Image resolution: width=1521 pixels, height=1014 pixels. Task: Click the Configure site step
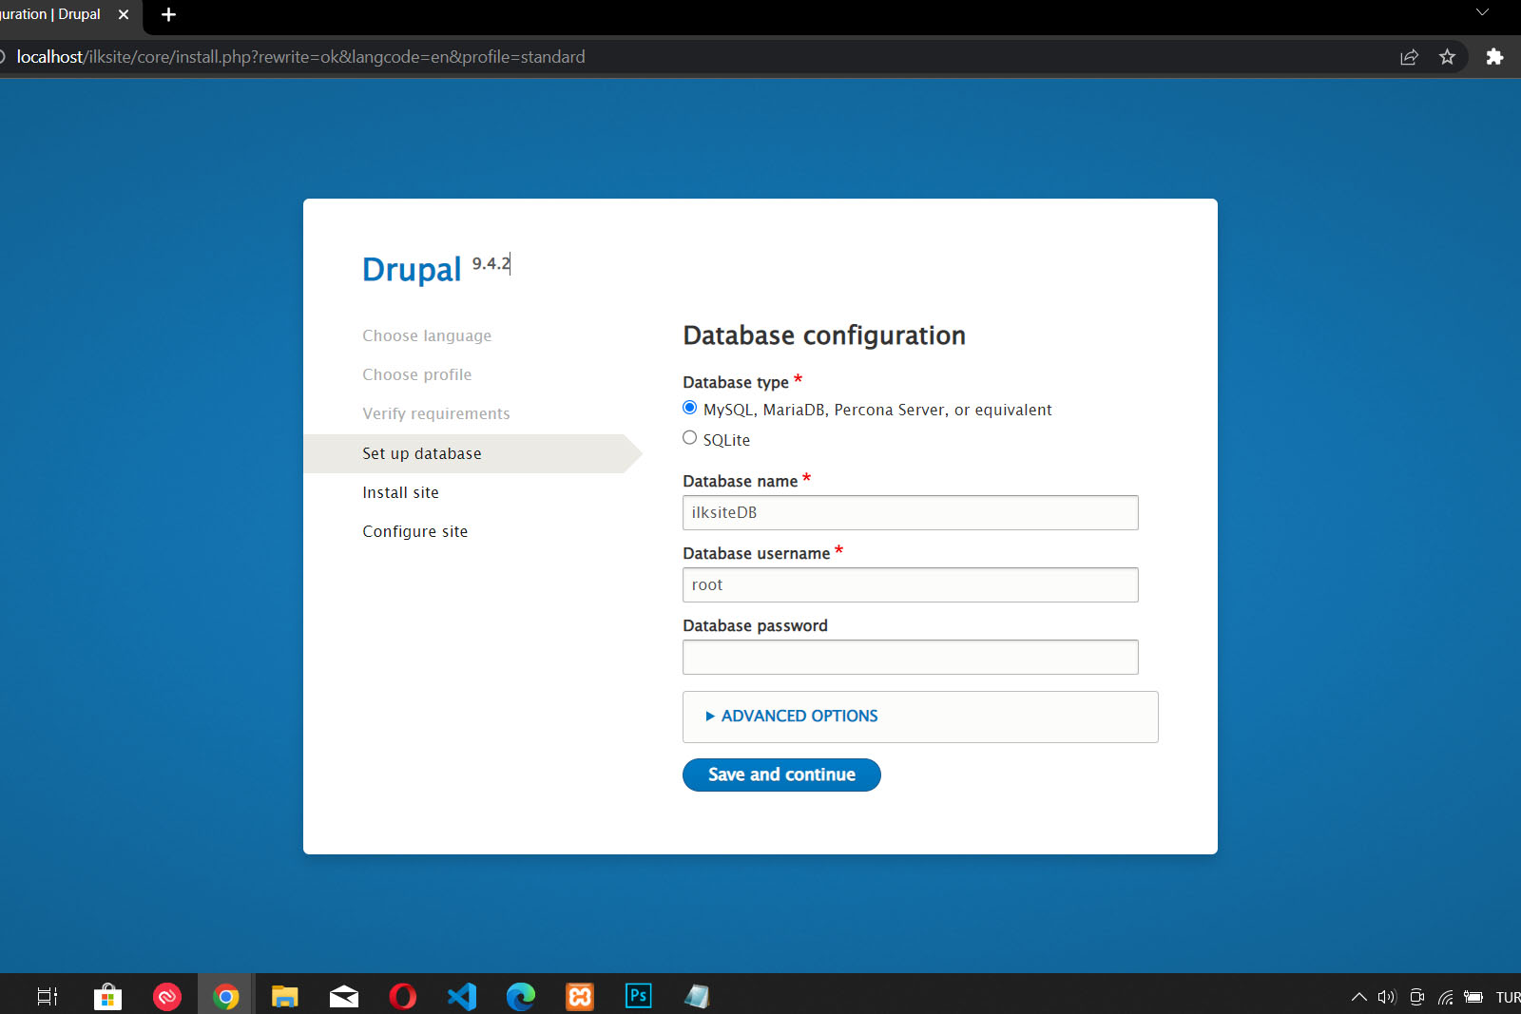pos(415,531)
